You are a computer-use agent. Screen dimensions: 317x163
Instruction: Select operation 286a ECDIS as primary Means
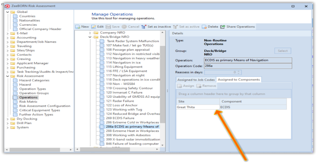click(x=132, y=127)
